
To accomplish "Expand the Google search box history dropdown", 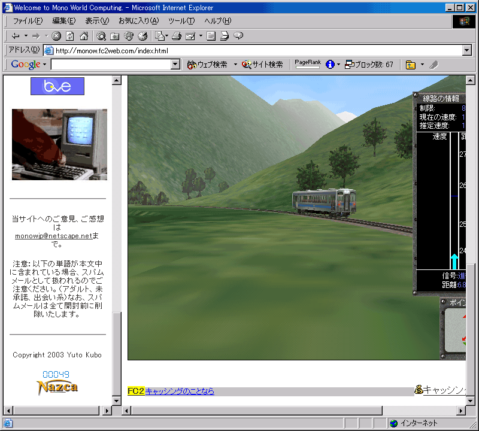I will click(x=175, y=65).
